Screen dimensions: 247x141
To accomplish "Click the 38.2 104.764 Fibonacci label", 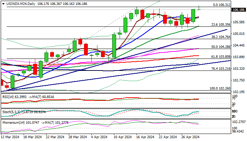I will 221,37.
